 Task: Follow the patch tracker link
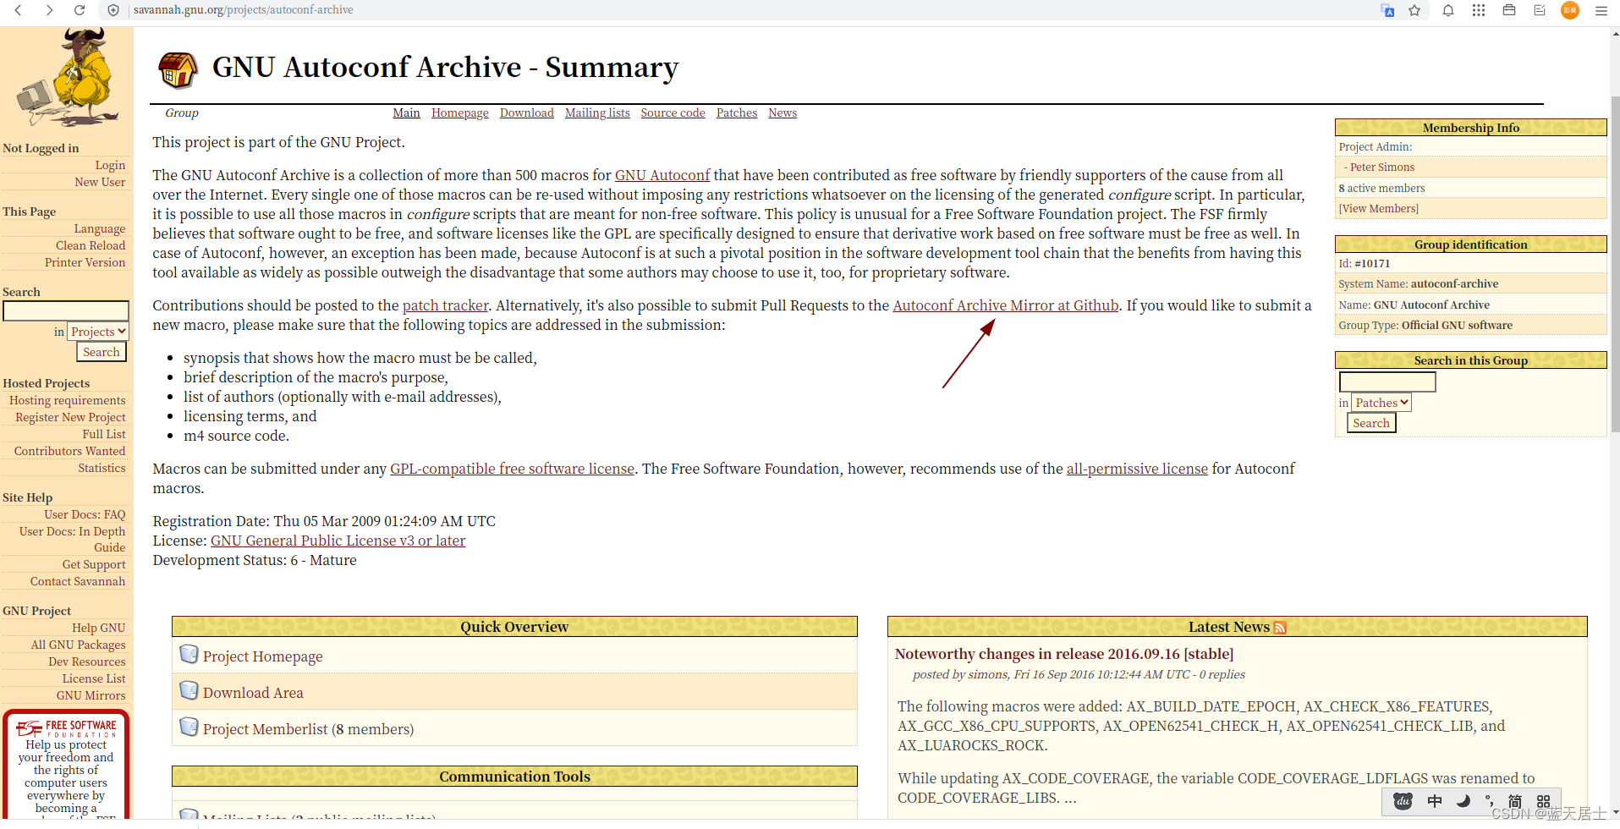point(446,305)
